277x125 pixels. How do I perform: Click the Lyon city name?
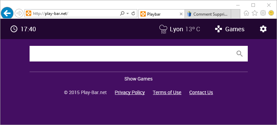pos(176,29)
